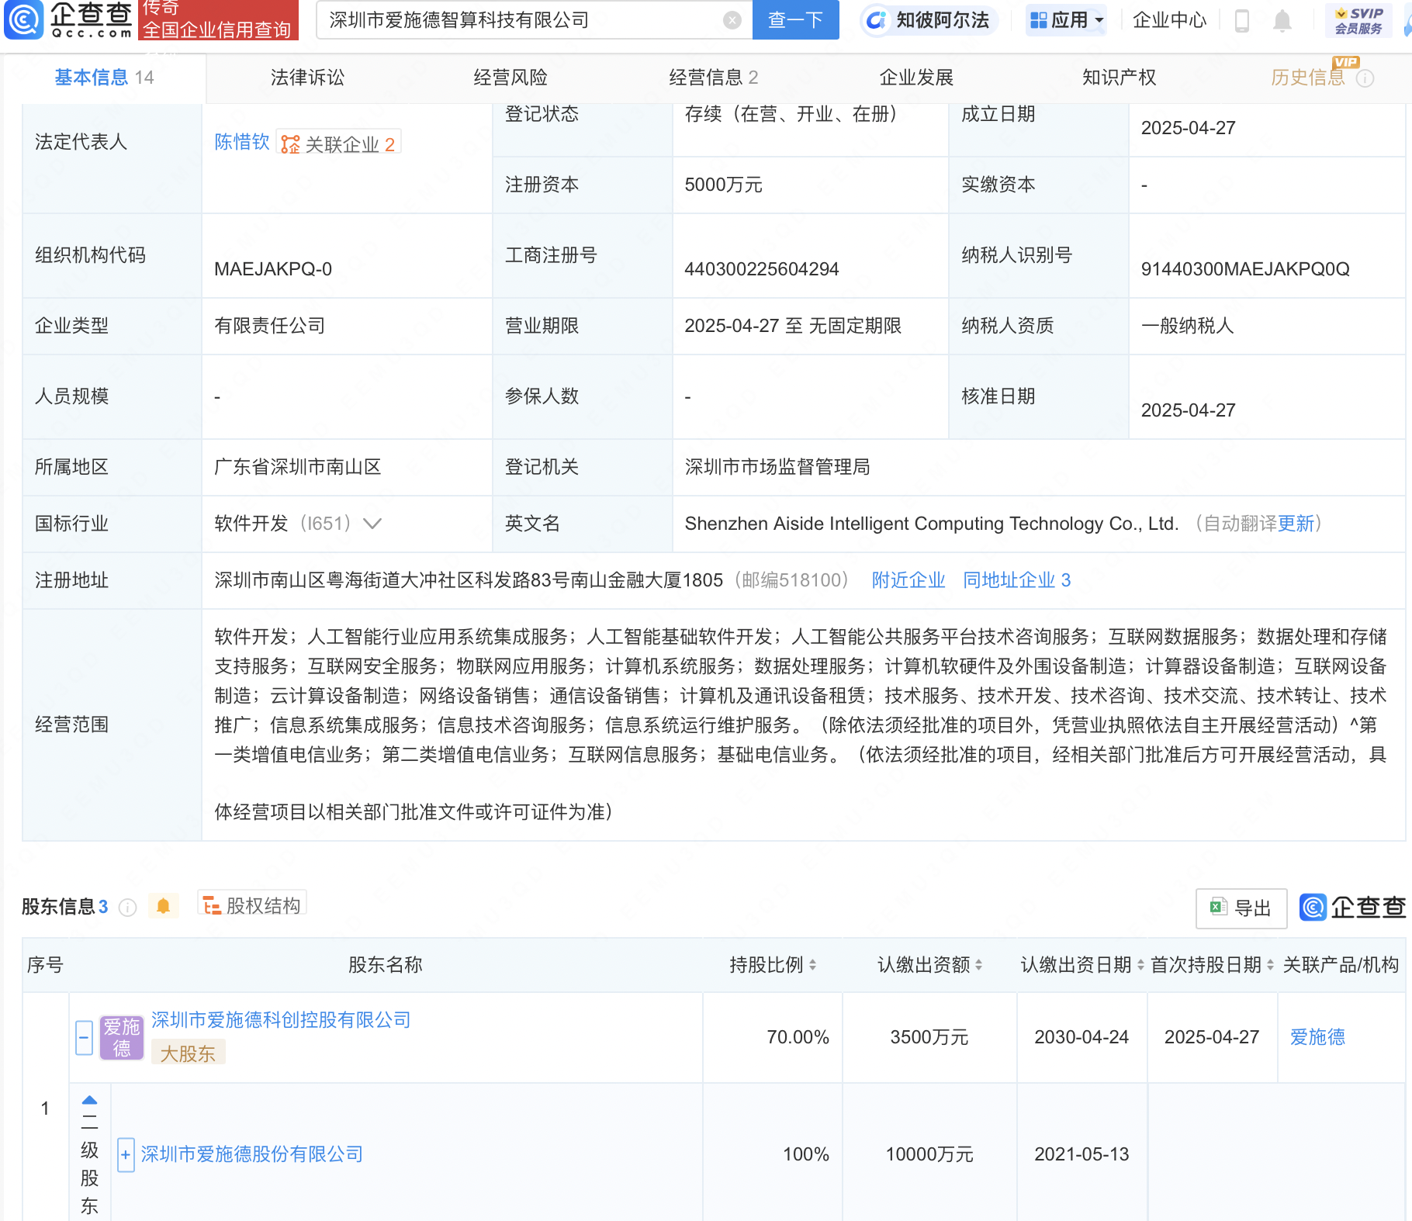Click 一般纳税人 taxpayer qualification value
This screenshot has width=1412, height=1221.
tap(1187, 326)
